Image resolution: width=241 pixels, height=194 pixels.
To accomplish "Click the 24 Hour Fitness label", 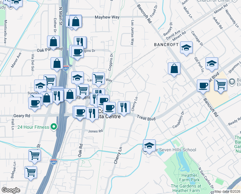I will click(x=33, y=127).
